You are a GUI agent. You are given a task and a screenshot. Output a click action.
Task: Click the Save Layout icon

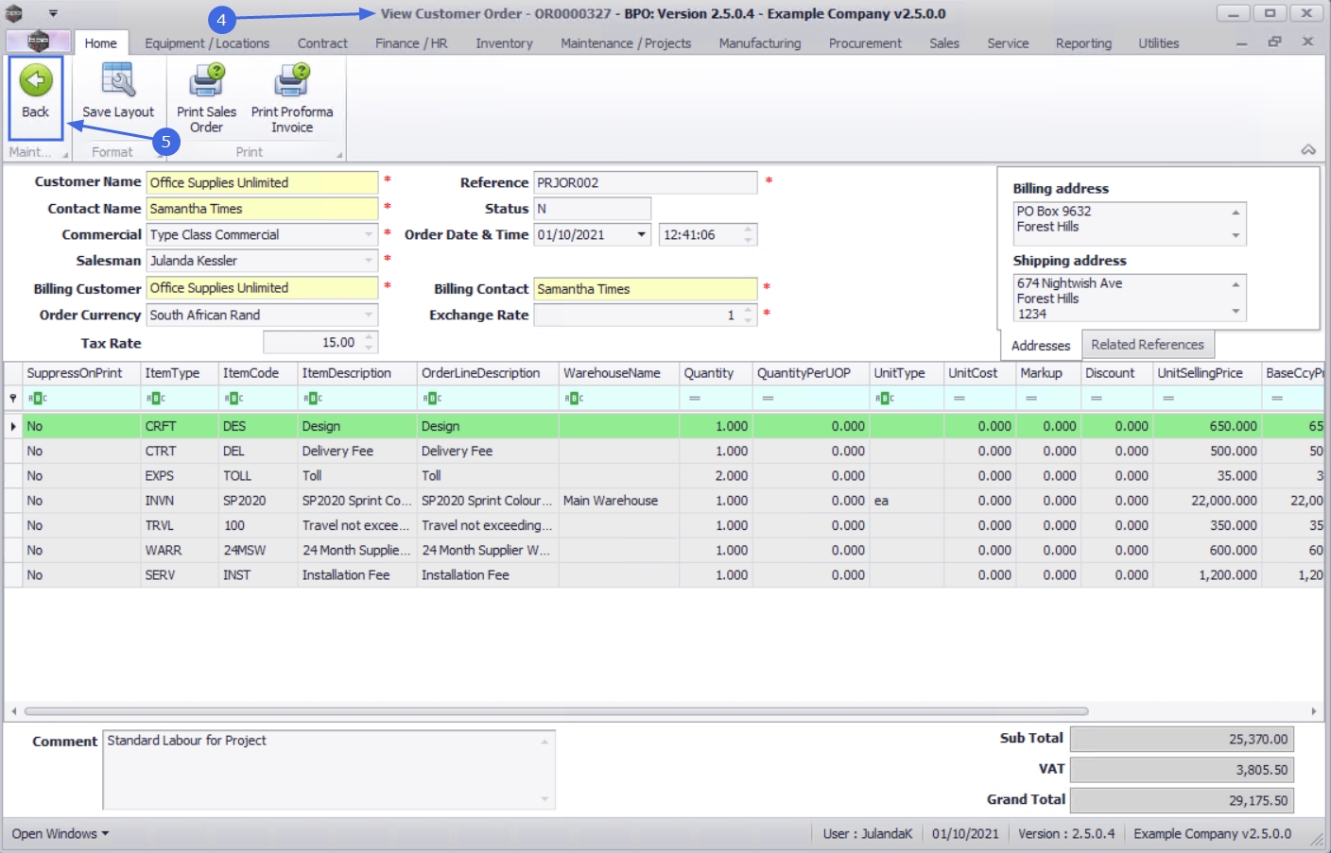coord(118,81)
